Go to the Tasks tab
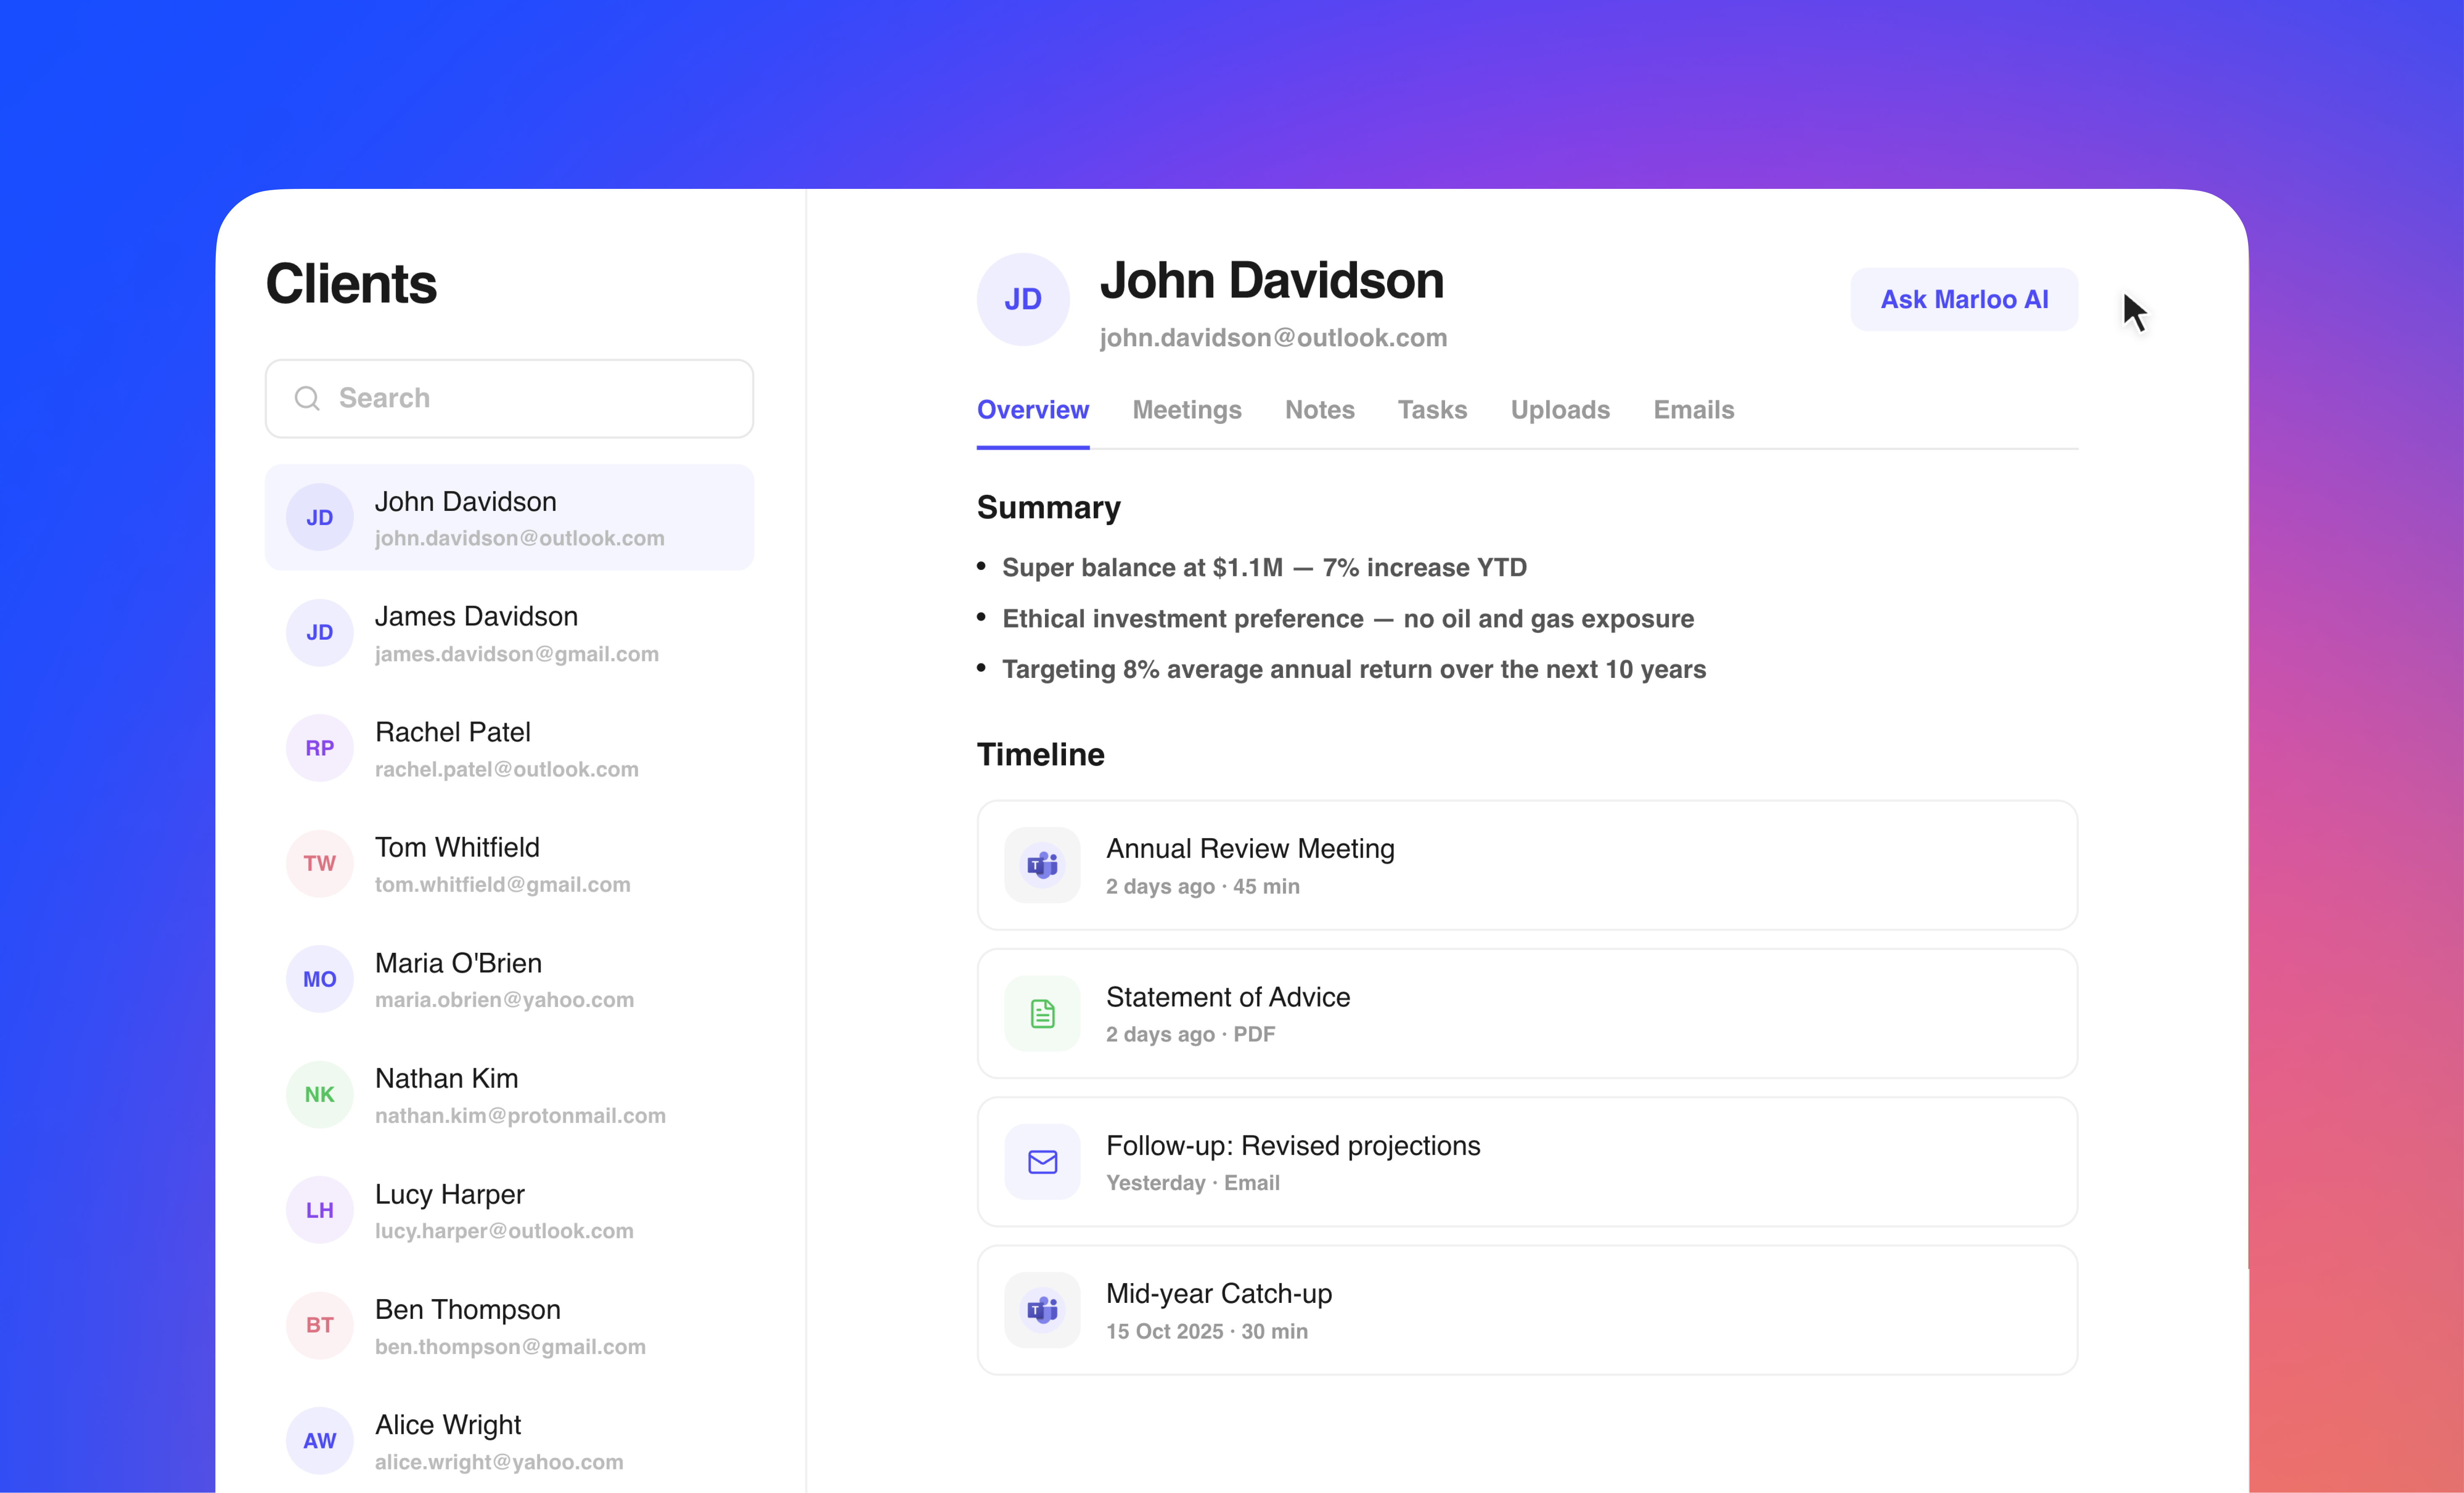 pos(1432,410)
